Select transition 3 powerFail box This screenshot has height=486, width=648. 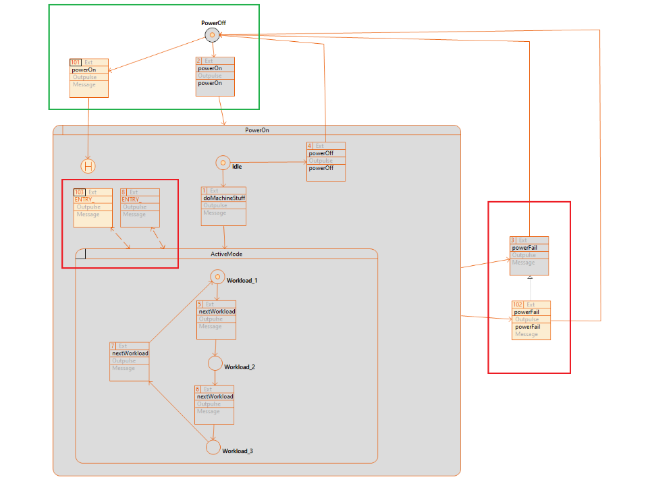[x=529, y=256]
